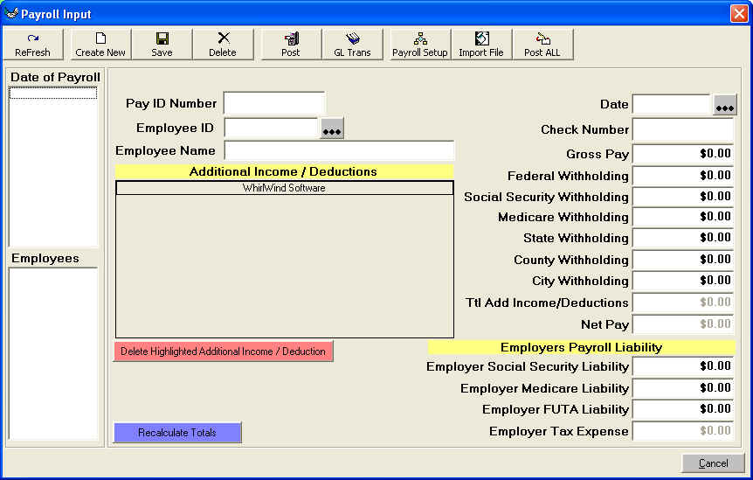
Task: Click the Save disk icon
Action: click(162, 38)
